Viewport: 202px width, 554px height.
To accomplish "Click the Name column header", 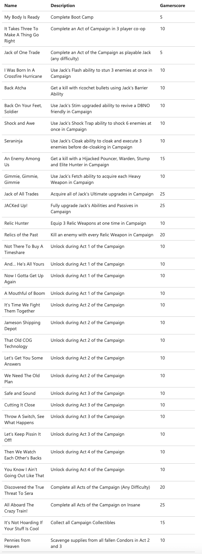I will coord(11,5).
